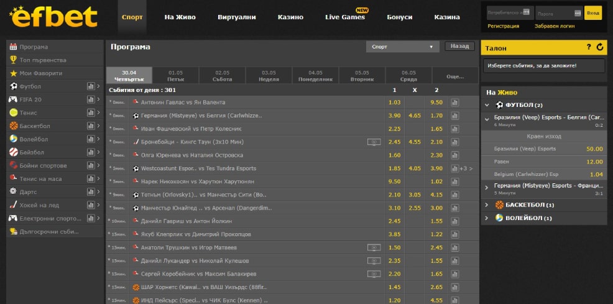Go to На Живо navigation tab

(180, 17)
